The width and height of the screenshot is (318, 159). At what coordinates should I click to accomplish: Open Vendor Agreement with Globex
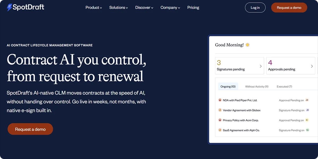242,110
